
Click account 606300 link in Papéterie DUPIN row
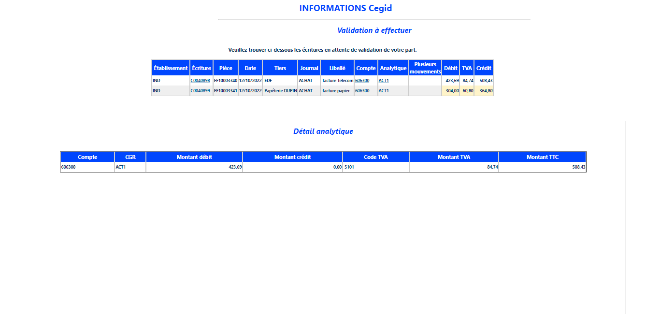[362, 91]
